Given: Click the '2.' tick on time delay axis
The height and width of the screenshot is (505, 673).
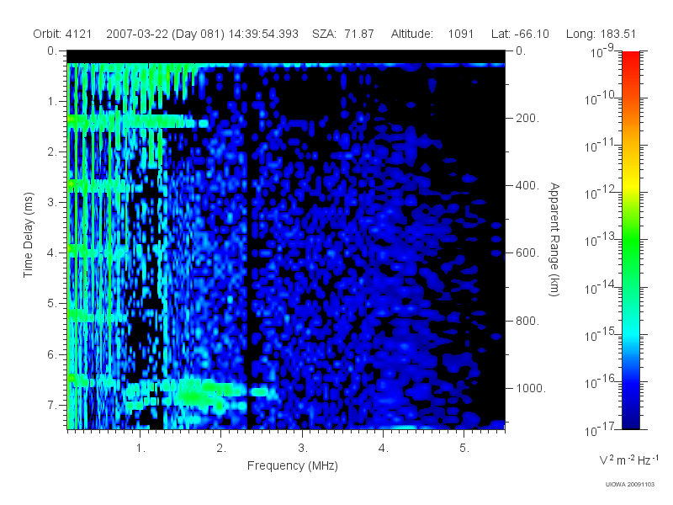Looking at the screenshot, I should pos(52,152).
